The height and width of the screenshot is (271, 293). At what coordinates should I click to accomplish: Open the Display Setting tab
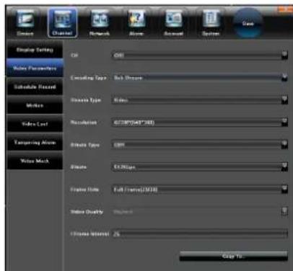pos(35,50)
